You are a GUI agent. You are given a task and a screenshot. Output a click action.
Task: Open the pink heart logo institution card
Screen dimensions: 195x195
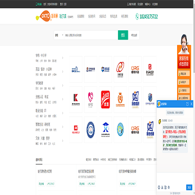[x=90, y=100]
